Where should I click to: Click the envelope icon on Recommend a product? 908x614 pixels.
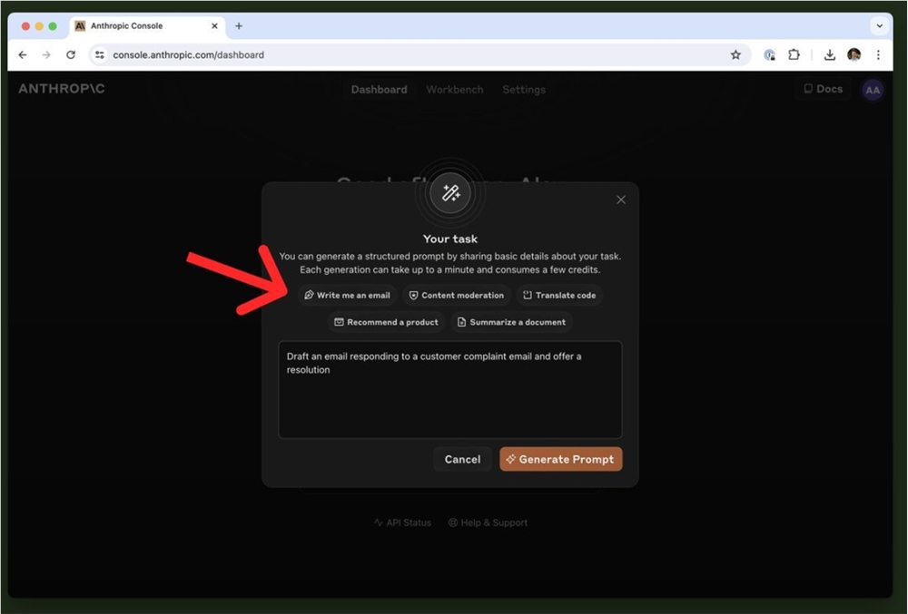pyautogui.click(x=339, y=322)
